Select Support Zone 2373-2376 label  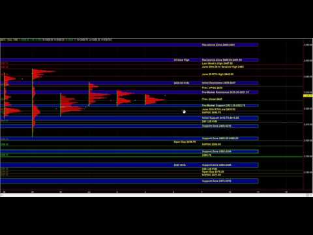[x=216, y=181]
